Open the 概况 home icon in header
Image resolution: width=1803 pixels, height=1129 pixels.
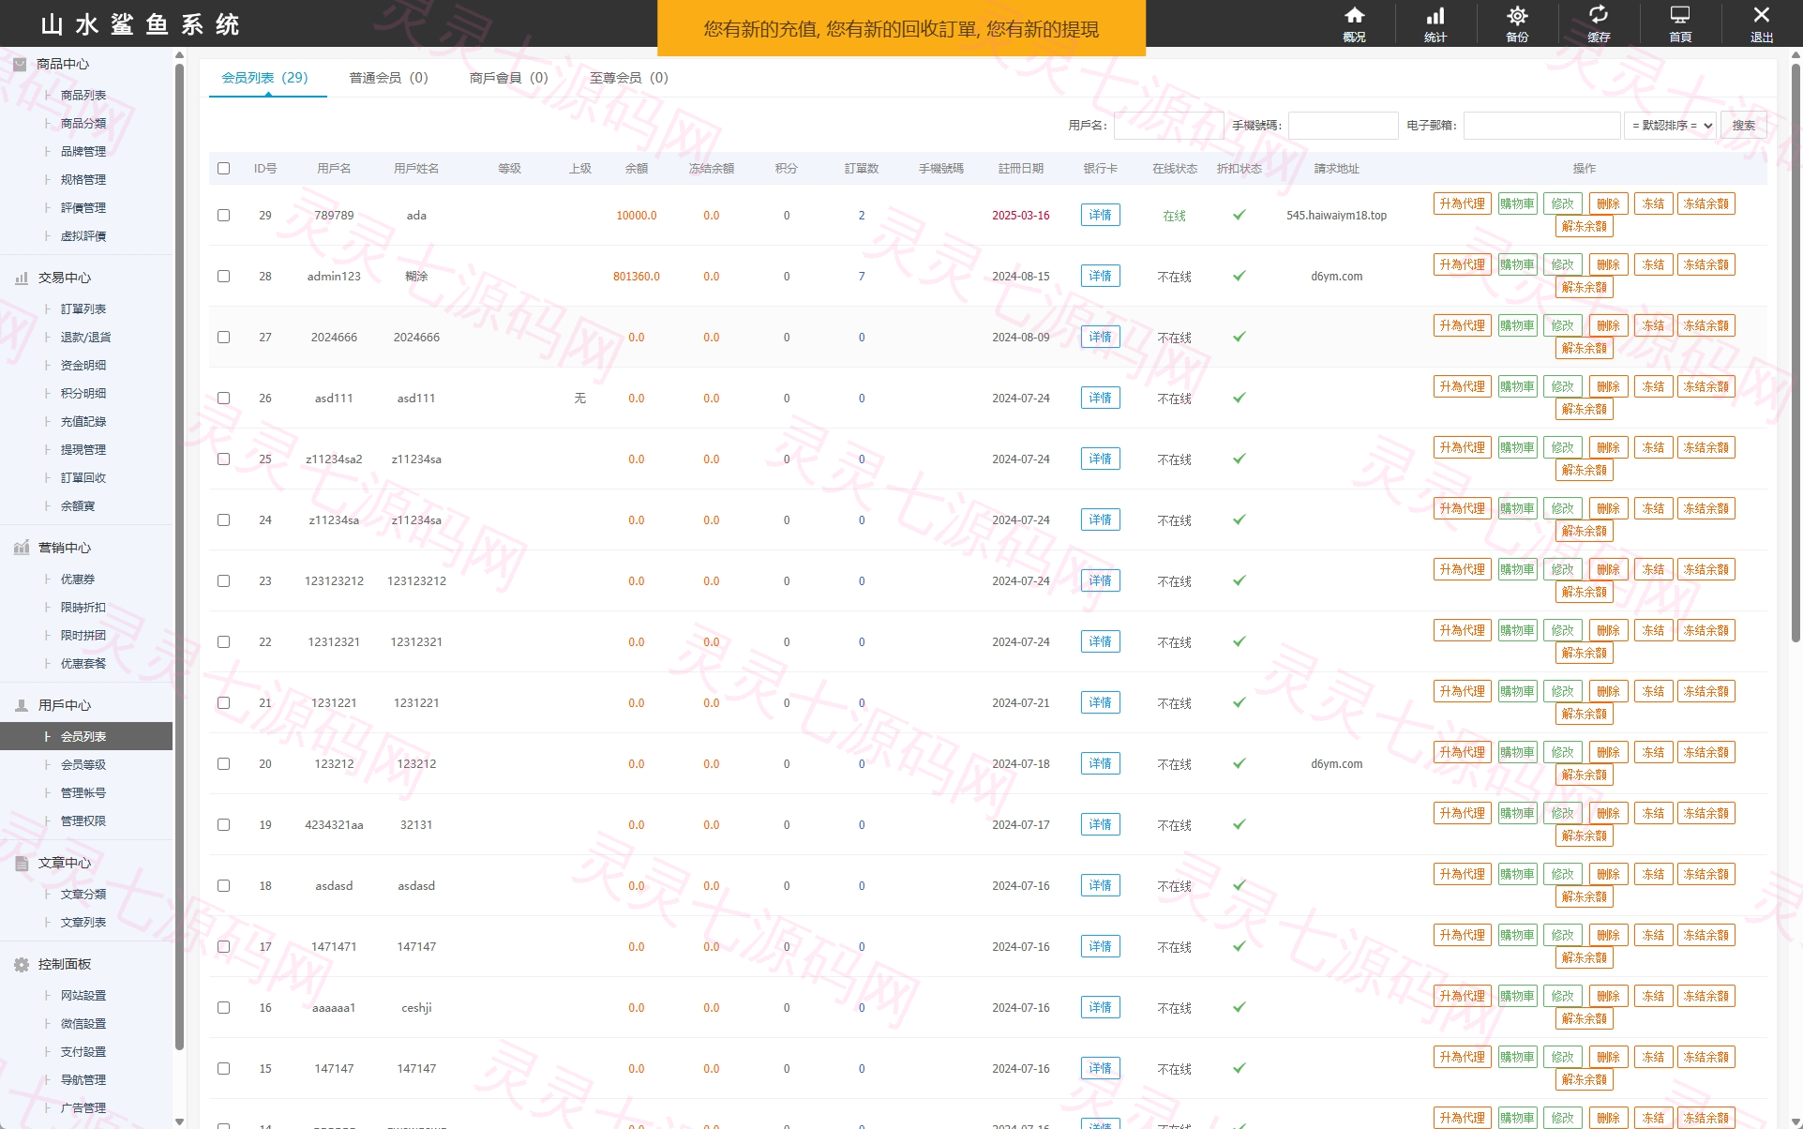tap(1354, 16)
